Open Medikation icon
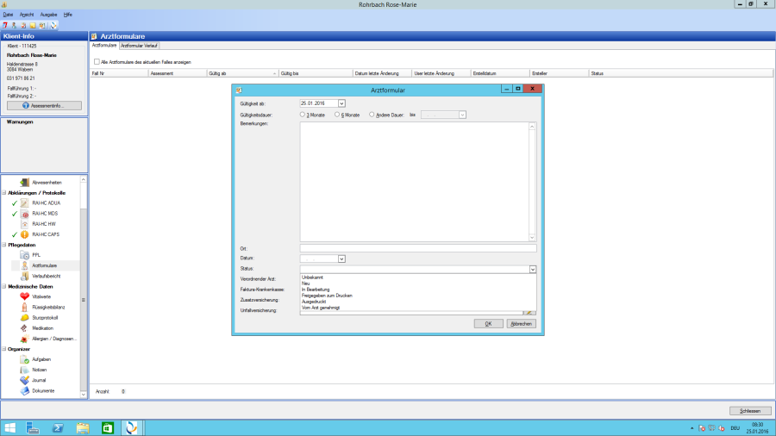The image size is (776, 436). (x=24, y=327)
